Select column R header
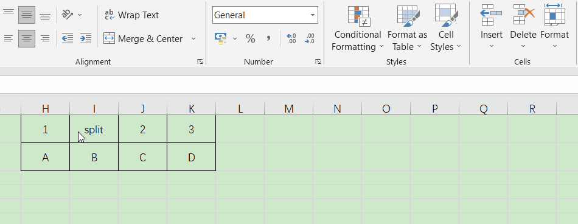This screenshot has height=224, width=578. click(x=532, y=108)
